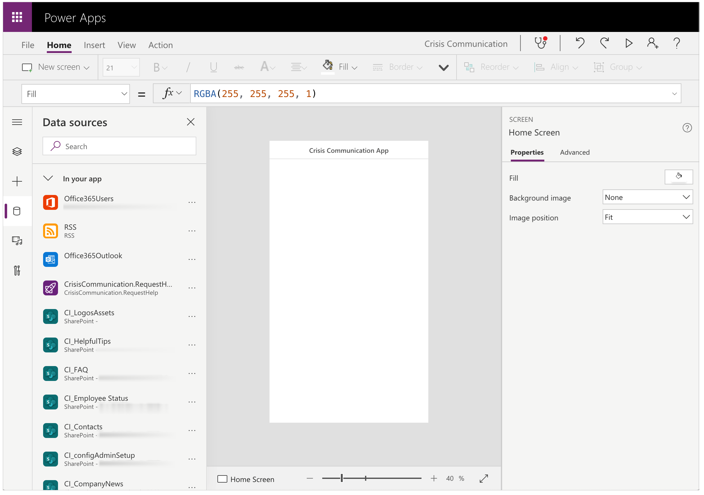The width and height of the screenshot is (704, 495).
Task: Click the Play/Preview app button
Action: (630, 44)
